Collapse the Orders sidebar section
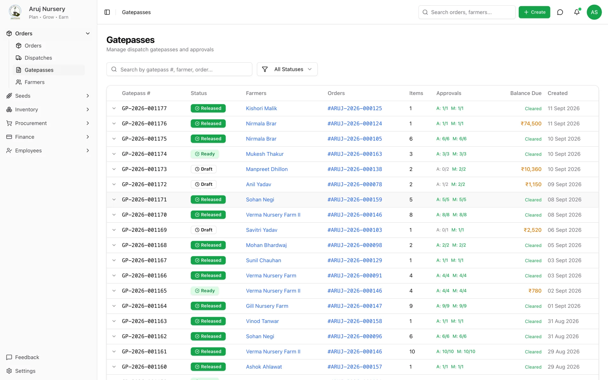The height and width of the screenshot is (380, 608). pyautogui.click(x=88, y=33)
